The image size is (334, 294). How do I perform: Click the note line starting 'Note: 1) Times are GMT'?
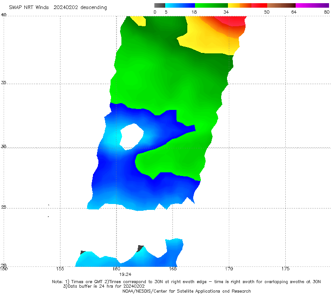(186, 282)
